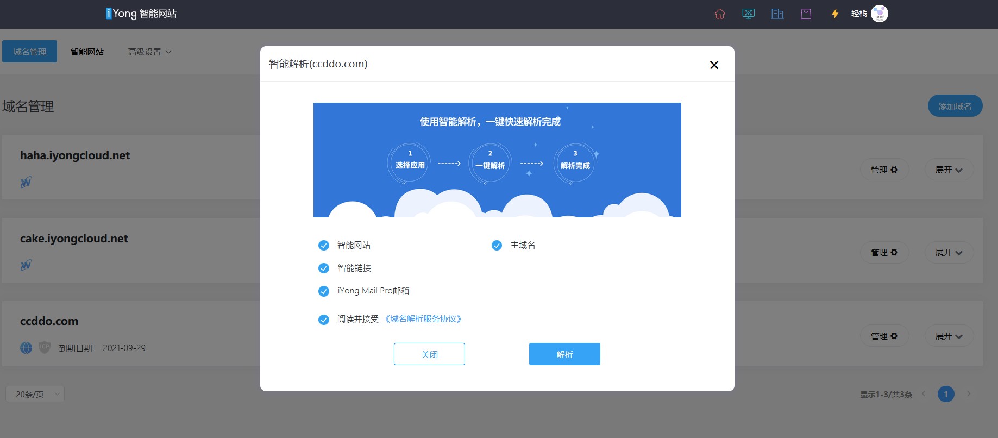Click the step 1 选择应用 circle
The height and width of the screenshot is (438, 998).
(410, 163)
